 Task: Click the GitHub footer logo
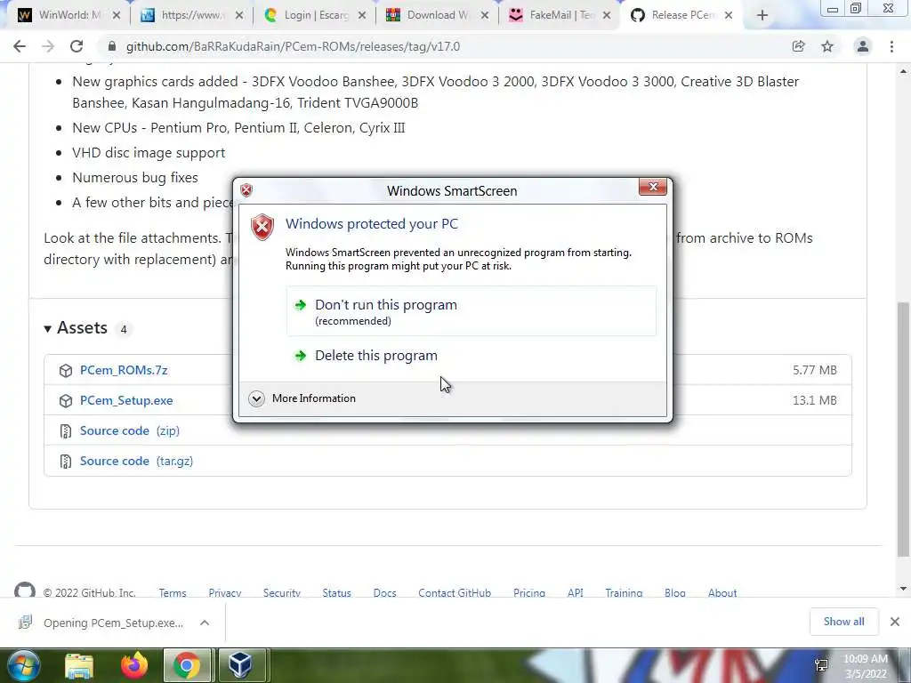[x=24, y=591]
